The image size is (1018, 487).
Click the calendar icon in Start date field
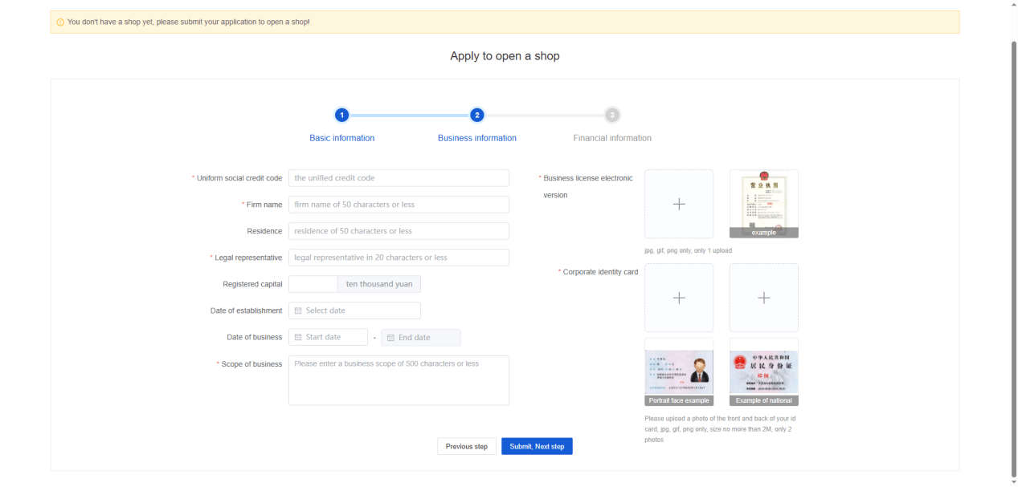298,337
